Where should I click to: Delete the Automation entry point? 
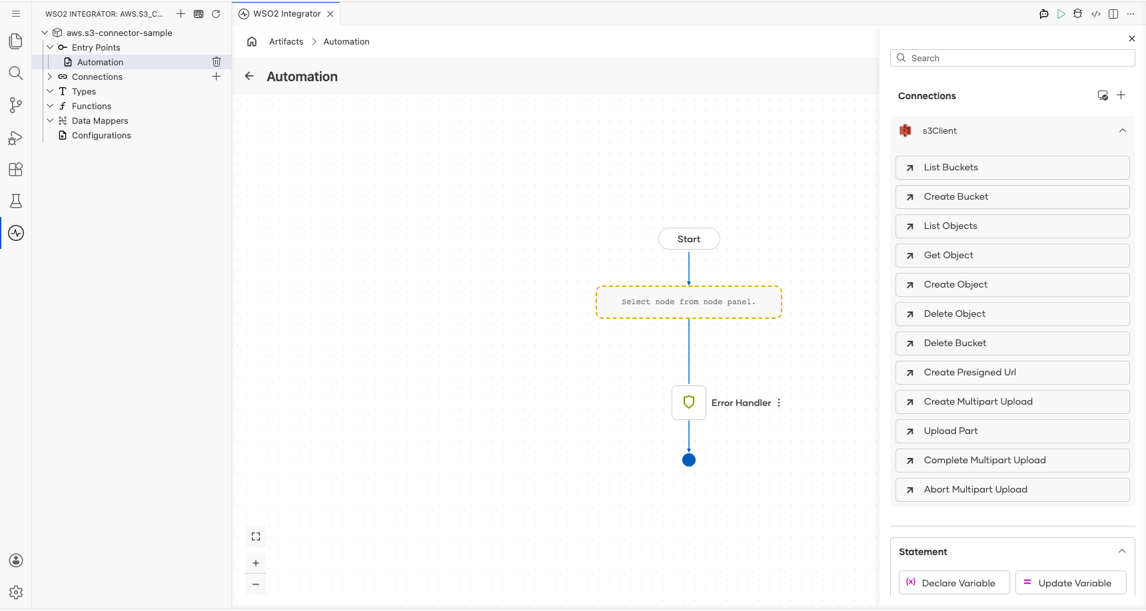click(217, 62)
